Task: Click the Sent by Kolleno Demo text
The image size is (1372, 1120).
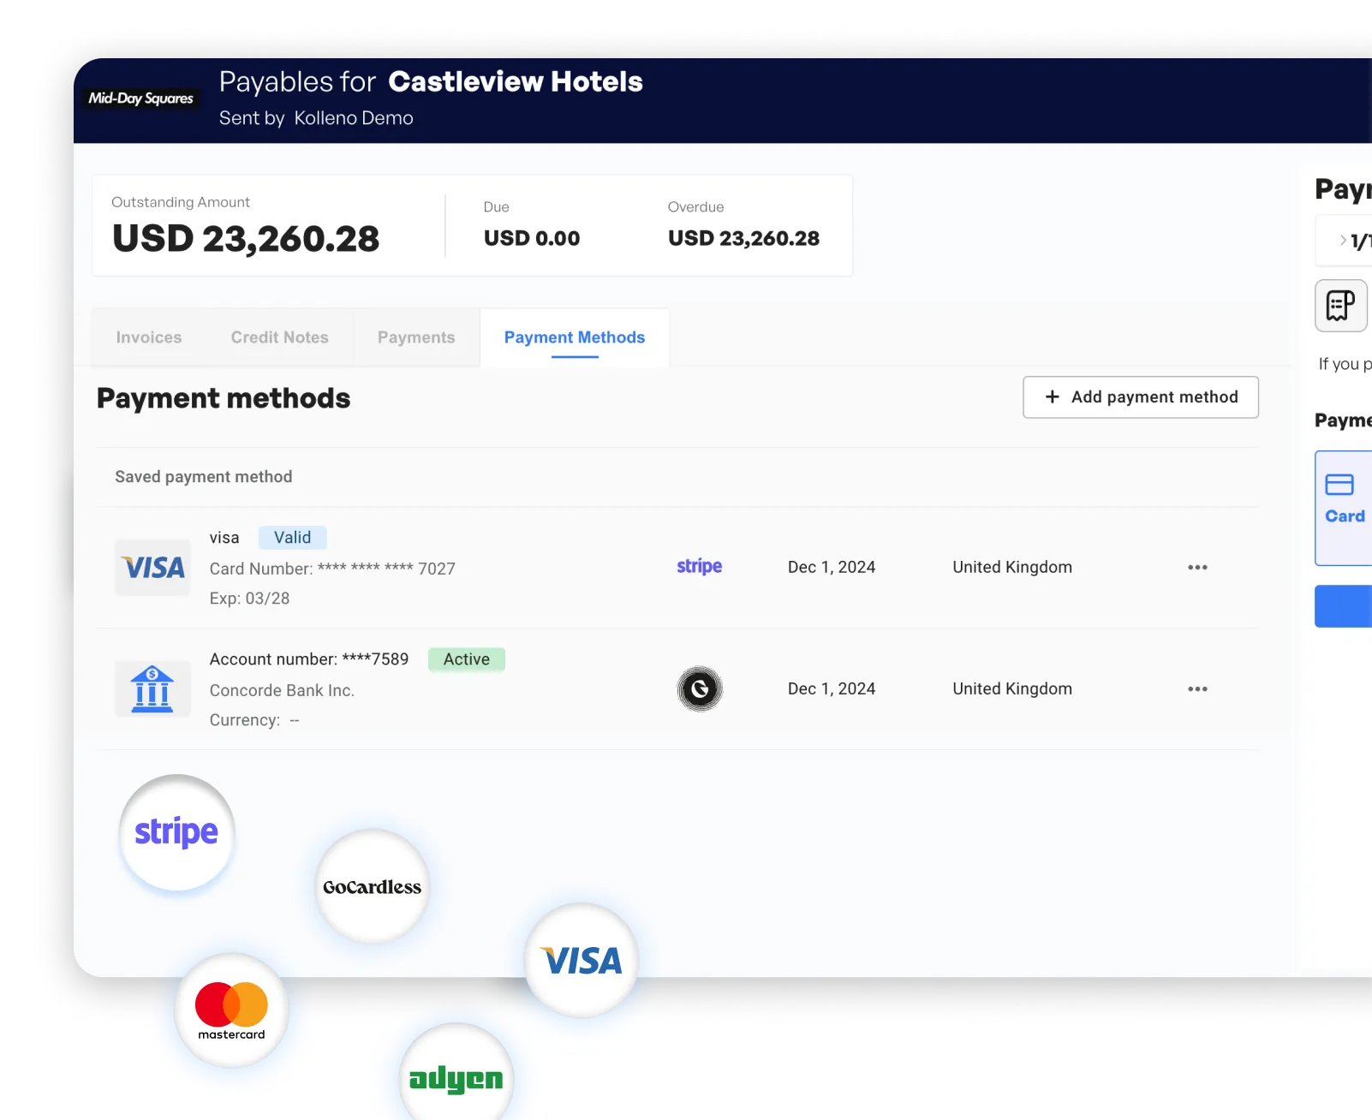Action: [316, 118]
